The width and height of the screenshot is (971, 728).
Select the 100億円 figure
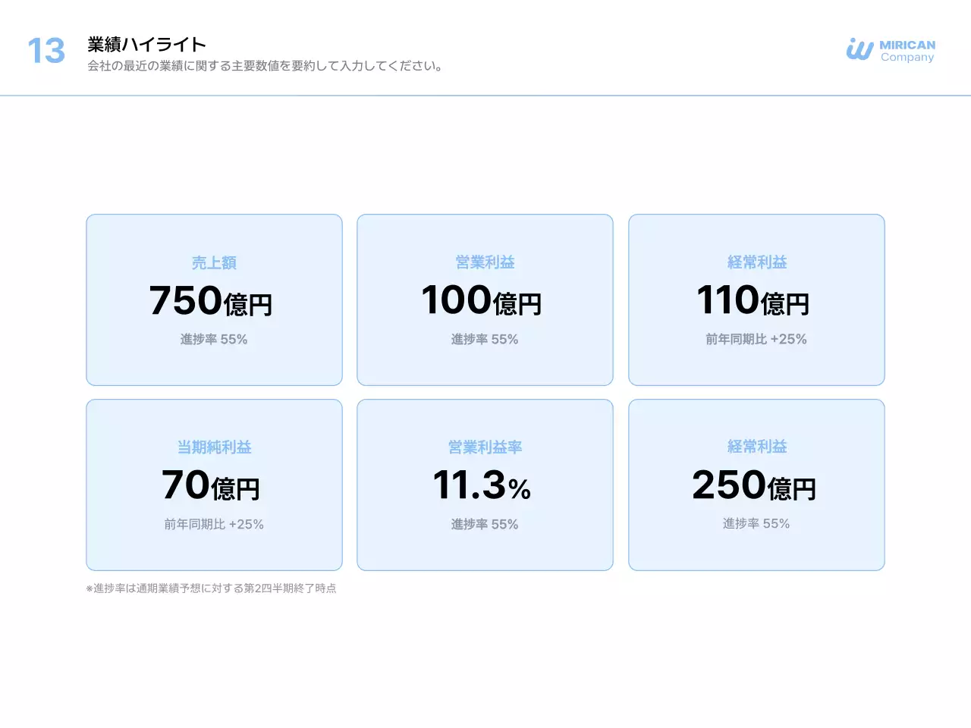(482, 300)
